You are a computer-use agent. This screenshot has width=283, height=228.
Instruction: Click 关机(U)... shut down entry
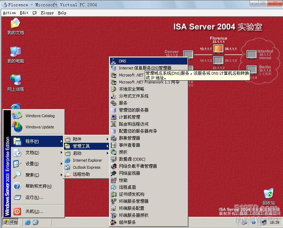[38, 211]
